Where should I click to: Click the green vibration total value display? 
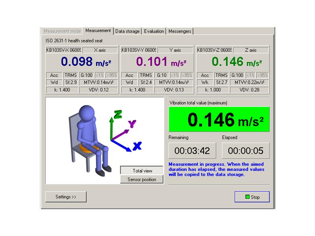point(219,119)
